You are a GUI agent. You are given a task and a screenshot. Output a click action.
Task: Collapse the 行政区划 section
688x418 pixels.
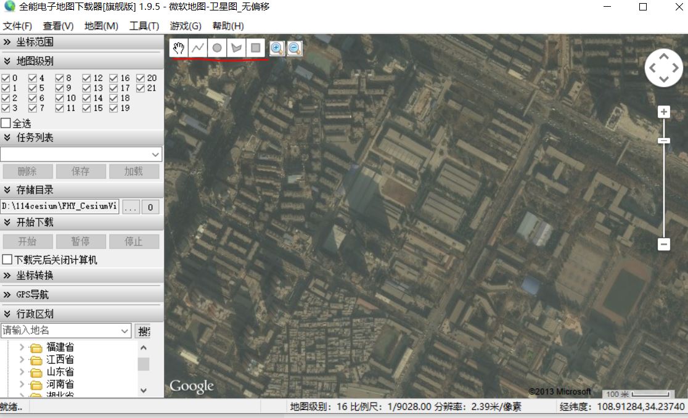[81, 314]
